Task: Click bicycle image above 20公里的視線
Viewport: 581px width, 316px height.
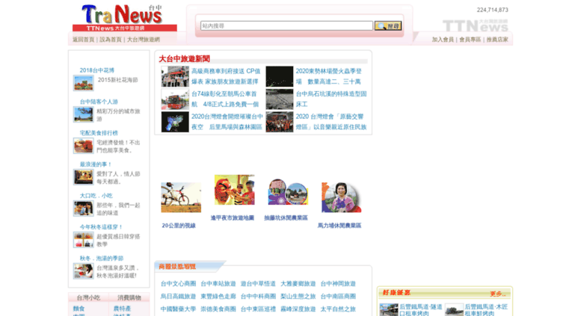Action: coord(181,197)
